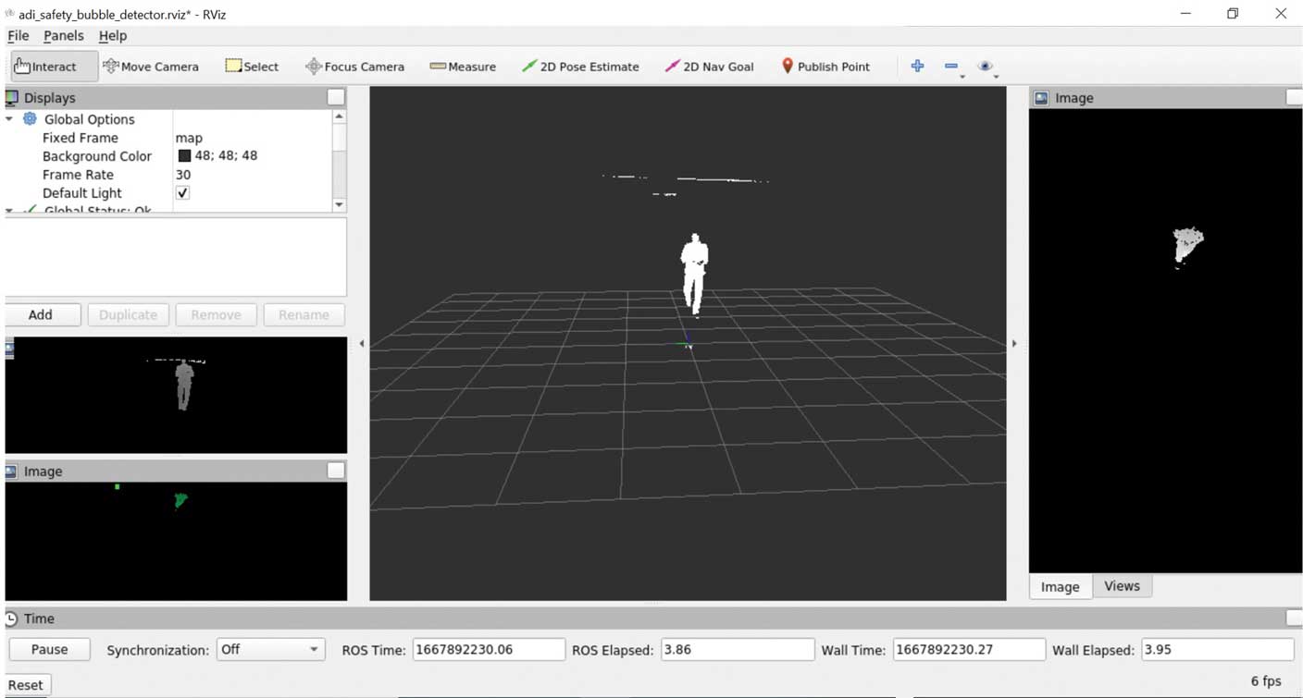
Task: Open the Synchronization dropdown
Action: [269, 650]
